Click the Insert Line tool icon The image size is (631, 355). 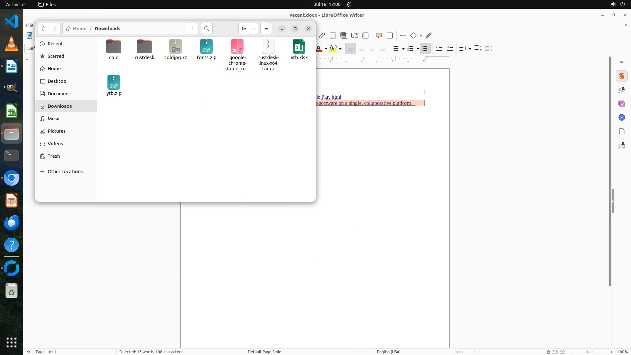click(403, 35)
